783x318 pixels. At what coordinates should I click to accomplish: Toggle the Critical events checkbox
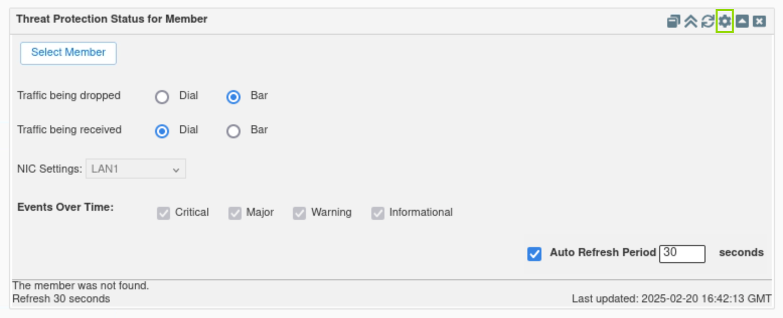(x=164, y=213)
